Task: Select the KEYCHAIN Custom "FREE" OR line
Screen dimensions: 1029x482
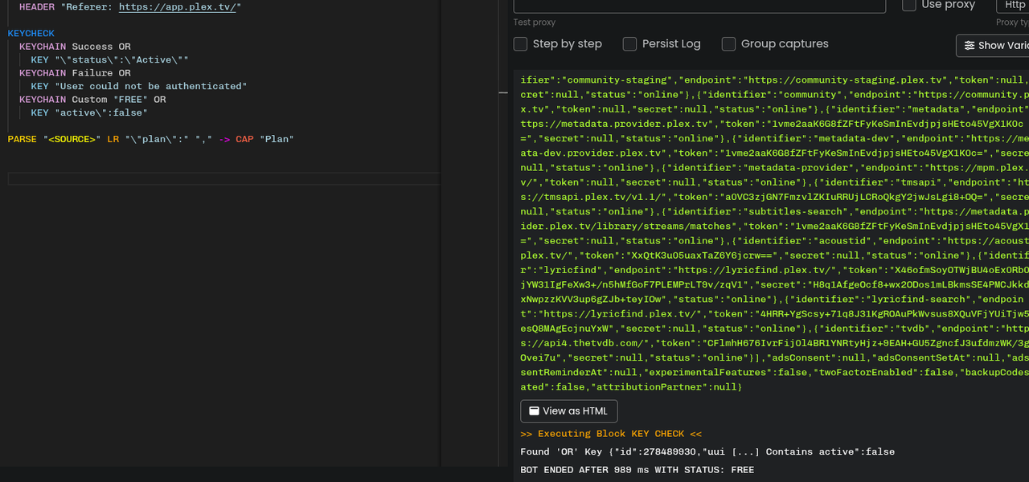Action: (x=92, y=100)
